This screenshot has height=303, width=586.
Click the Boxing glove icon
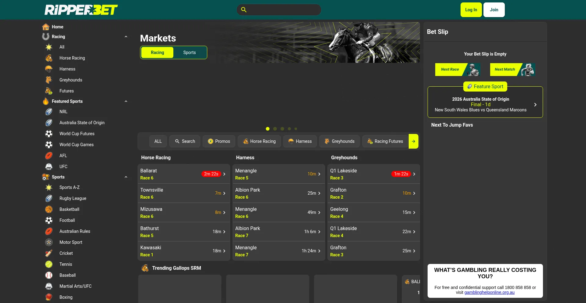[x=49, y=297]
